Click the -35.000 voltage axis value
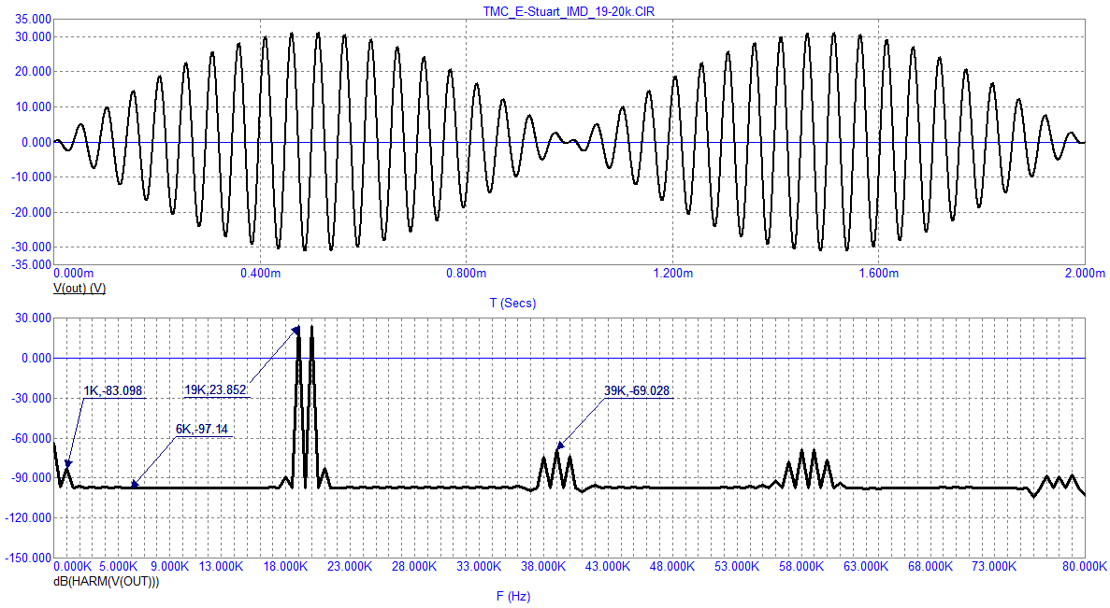This screenshot has height=608, width=1110. coord(31,264)
